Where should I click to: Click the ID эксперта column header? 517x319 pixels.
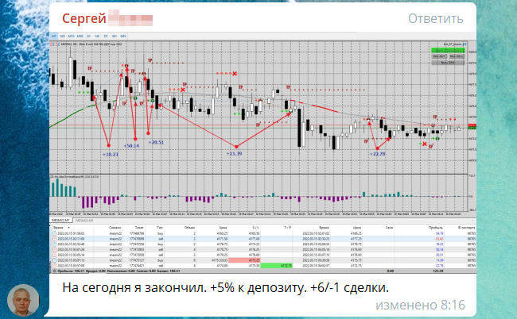pos(467,228)
